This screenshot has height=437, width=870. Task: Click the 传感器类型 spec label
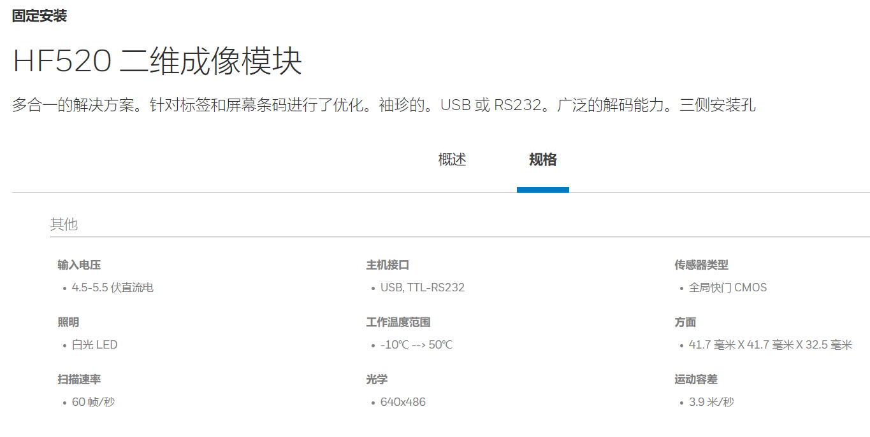point(701,265)
